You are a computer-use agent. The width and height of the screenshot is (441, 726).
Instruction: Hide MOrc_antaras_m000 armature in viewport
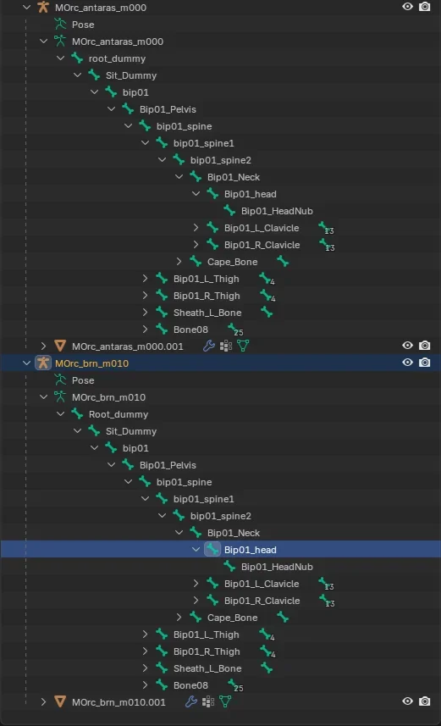407,7
